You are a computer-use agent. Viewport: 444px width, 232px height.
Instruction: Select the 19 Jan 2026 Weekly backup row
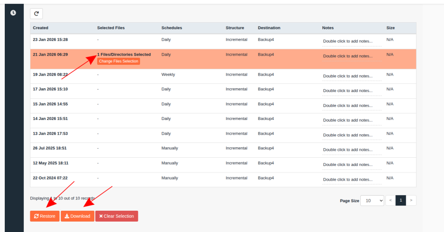50,74
